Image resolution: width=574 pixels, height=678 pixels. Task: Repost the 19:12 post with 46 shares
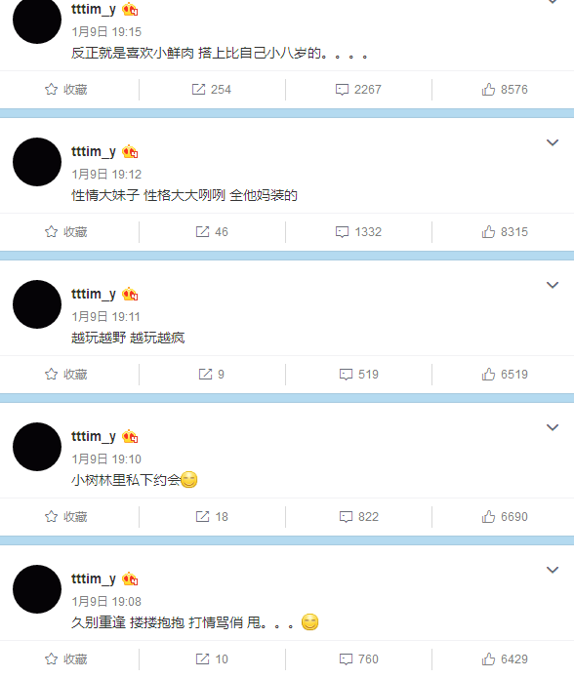[x=212, y=232]
